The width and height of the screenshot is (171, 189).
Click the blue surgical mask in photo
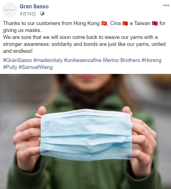click(x=86, y=135)
